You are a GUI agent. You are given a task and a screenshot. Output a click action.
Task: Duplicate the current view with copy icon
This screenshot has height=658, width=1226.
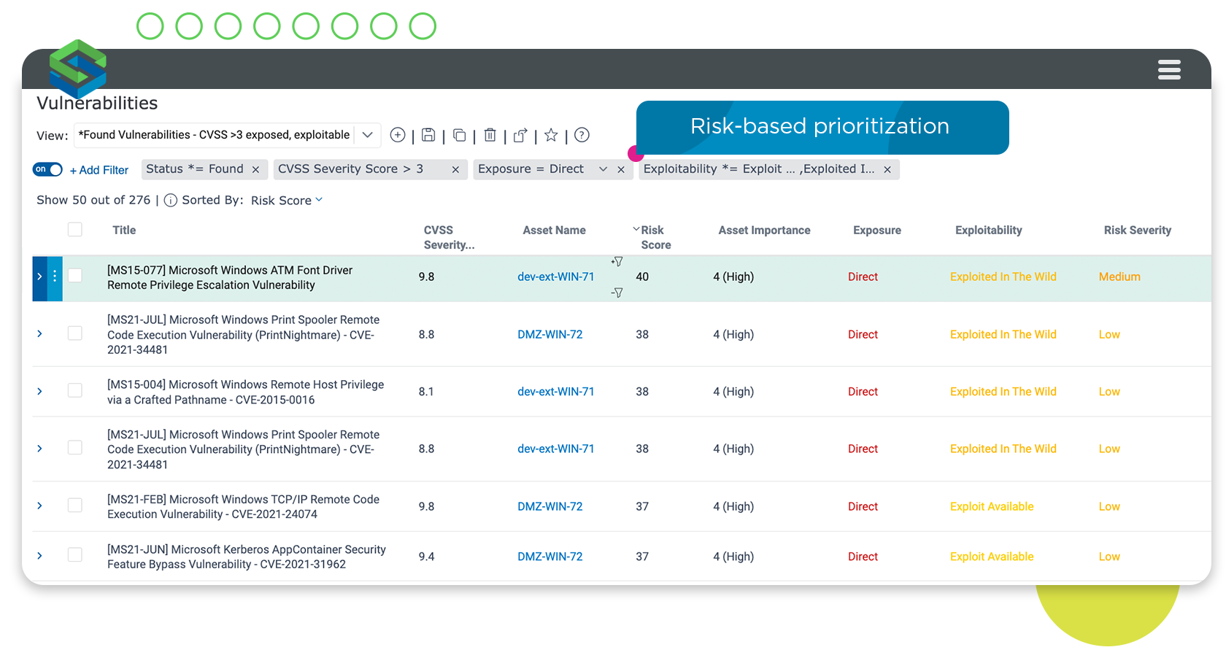tap(459, 135)
